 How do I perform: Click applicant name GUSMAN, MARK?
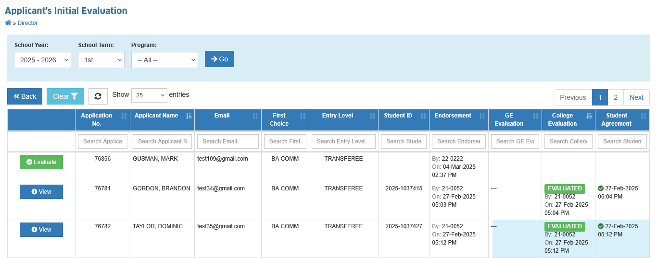click(x=155, y=159)
